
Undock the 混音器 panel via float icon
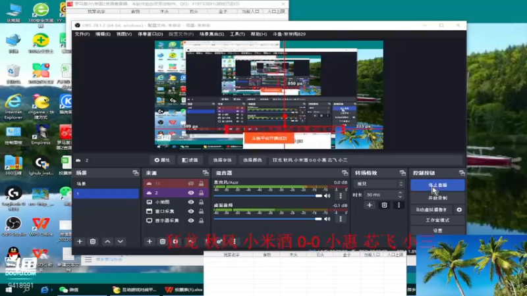(345, 173)
